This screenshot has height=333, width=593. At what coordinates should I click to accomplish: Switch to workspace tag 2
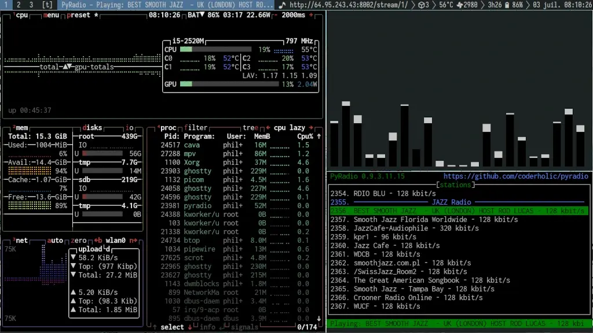coord(19,5)
